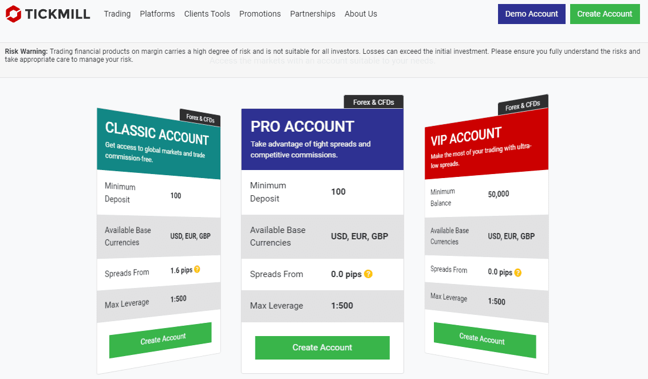Click the Forex & CFDs tag above Pro Account

click(x=373, y=101)
